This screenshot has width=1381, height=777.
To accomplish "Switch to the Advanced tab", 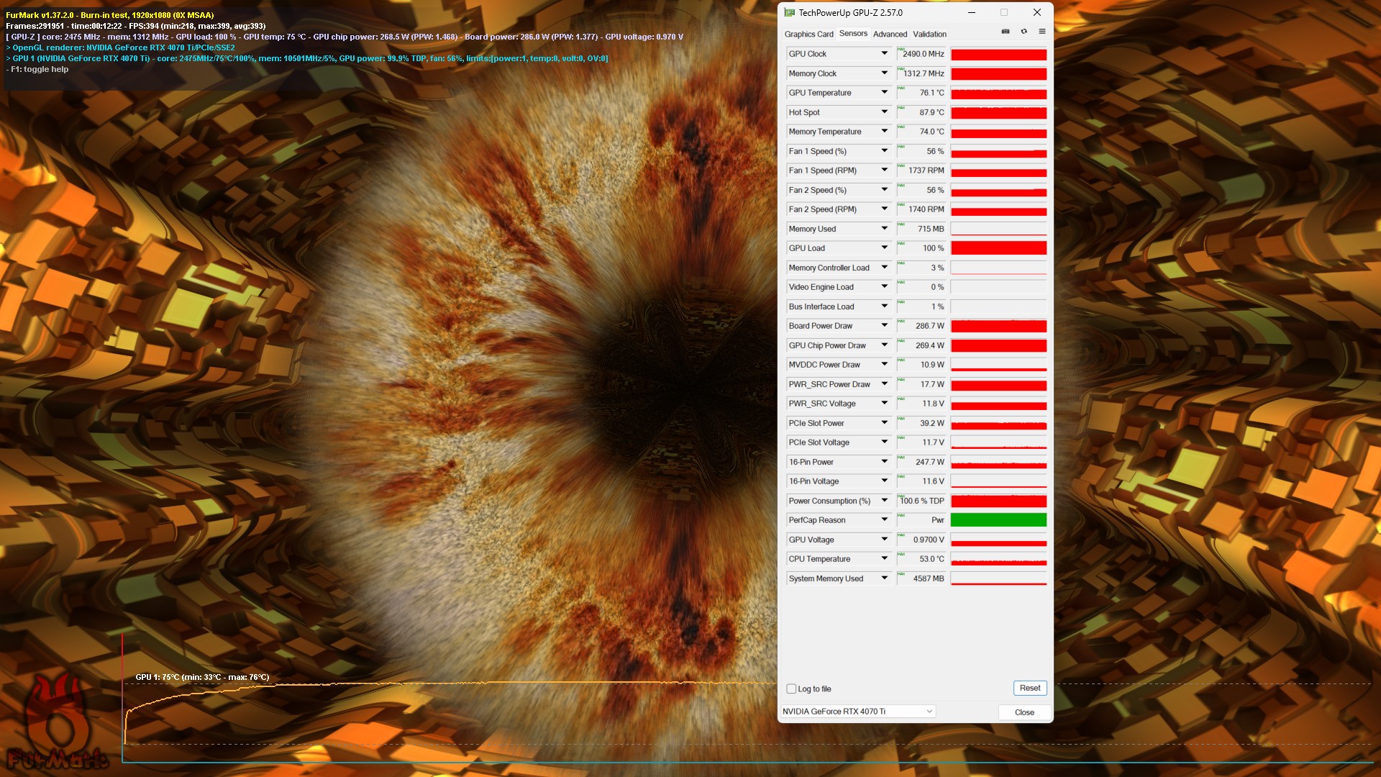I will pos(890,34).
